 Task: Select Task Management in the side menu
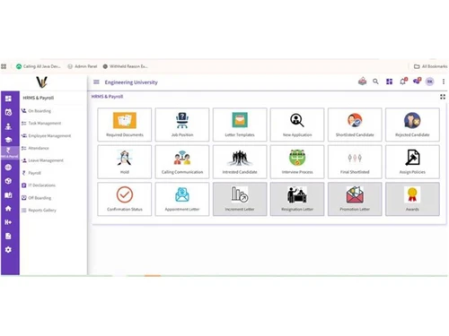(41, 123)
